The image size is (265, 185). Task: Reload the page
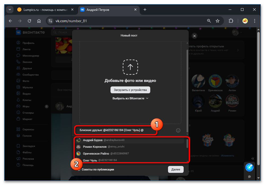point(29,21)
